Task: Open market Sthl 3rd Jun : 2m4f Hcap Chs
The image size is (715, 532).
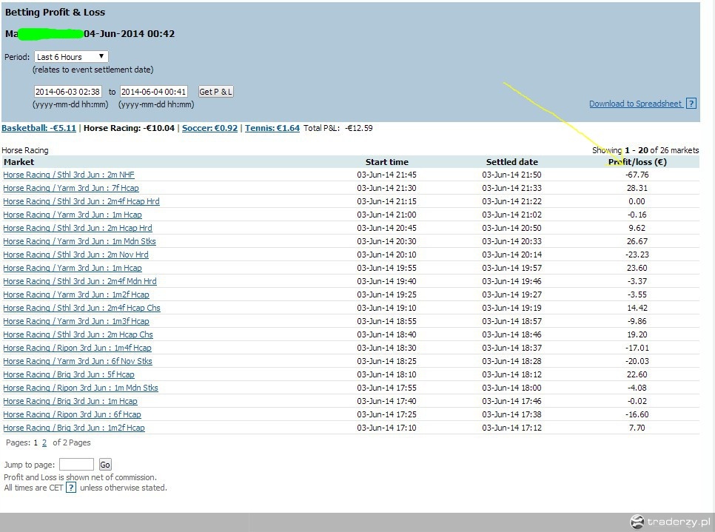Action: tap(81, 308)
